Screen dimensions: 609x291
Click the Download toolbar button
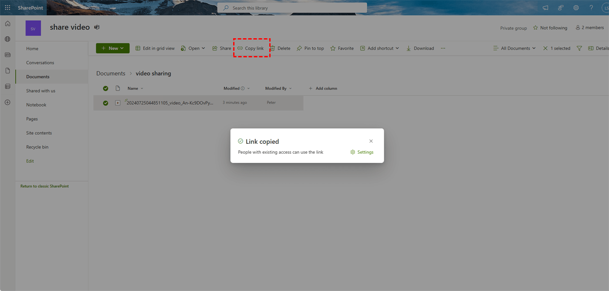(x=420, y=48)
